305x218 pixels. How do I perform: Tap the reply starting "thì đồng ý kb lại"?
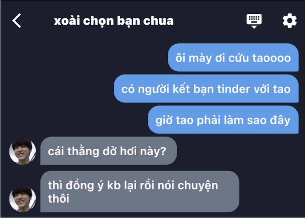point(140,191)
